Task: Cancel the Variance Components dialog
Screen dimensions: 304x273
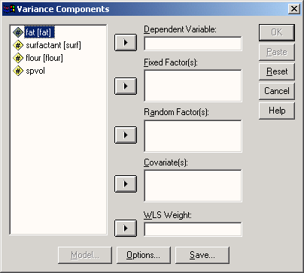Action: click(x=277, y=91)
